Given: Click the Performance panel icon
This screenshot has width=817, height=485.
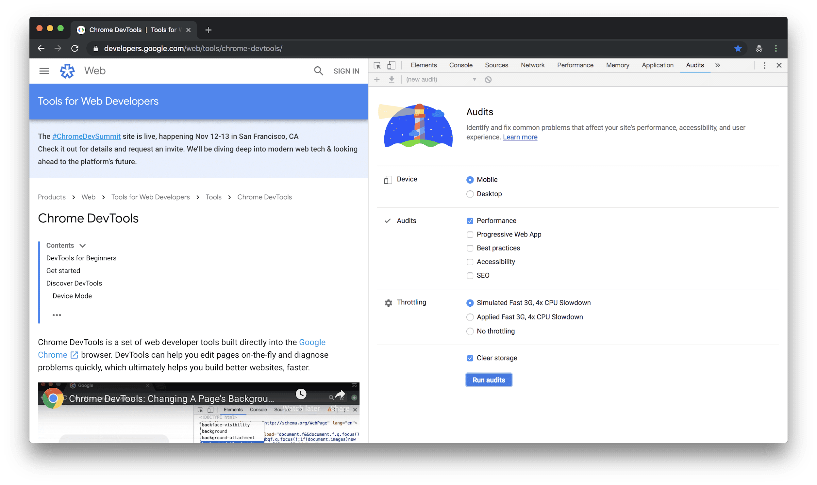Looking at the screenshot, I should pyautogui.click(x=574, y=65).
